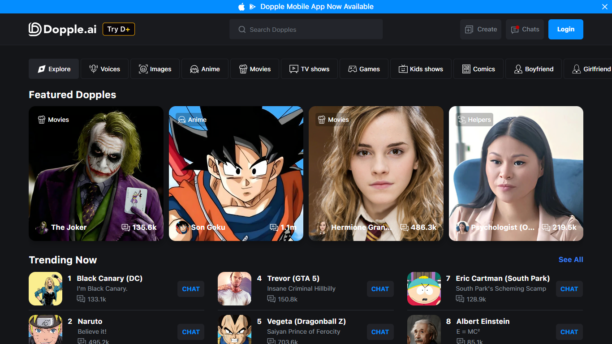Open the Psychologist featured card
612x344 pixels.
click(x=516, y=173)
